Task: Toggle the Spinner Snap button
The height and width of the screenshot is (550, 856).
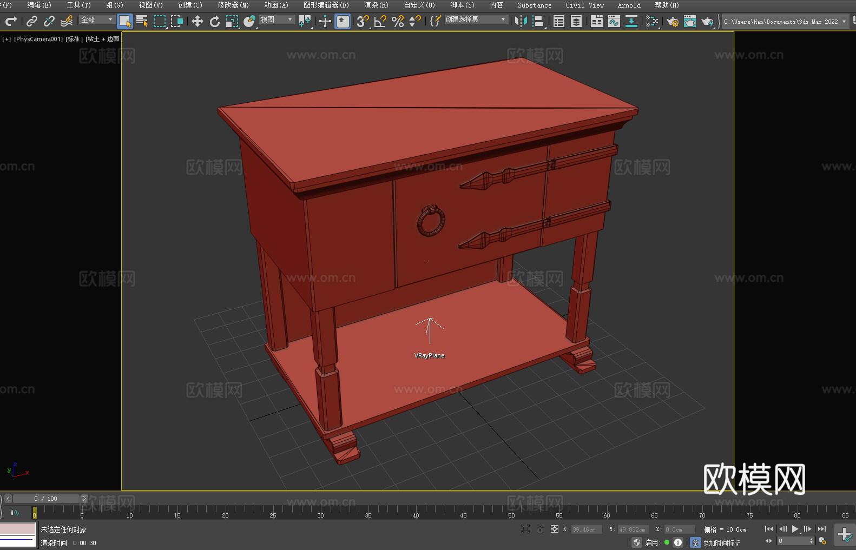Action: click(x=415, y=21)
